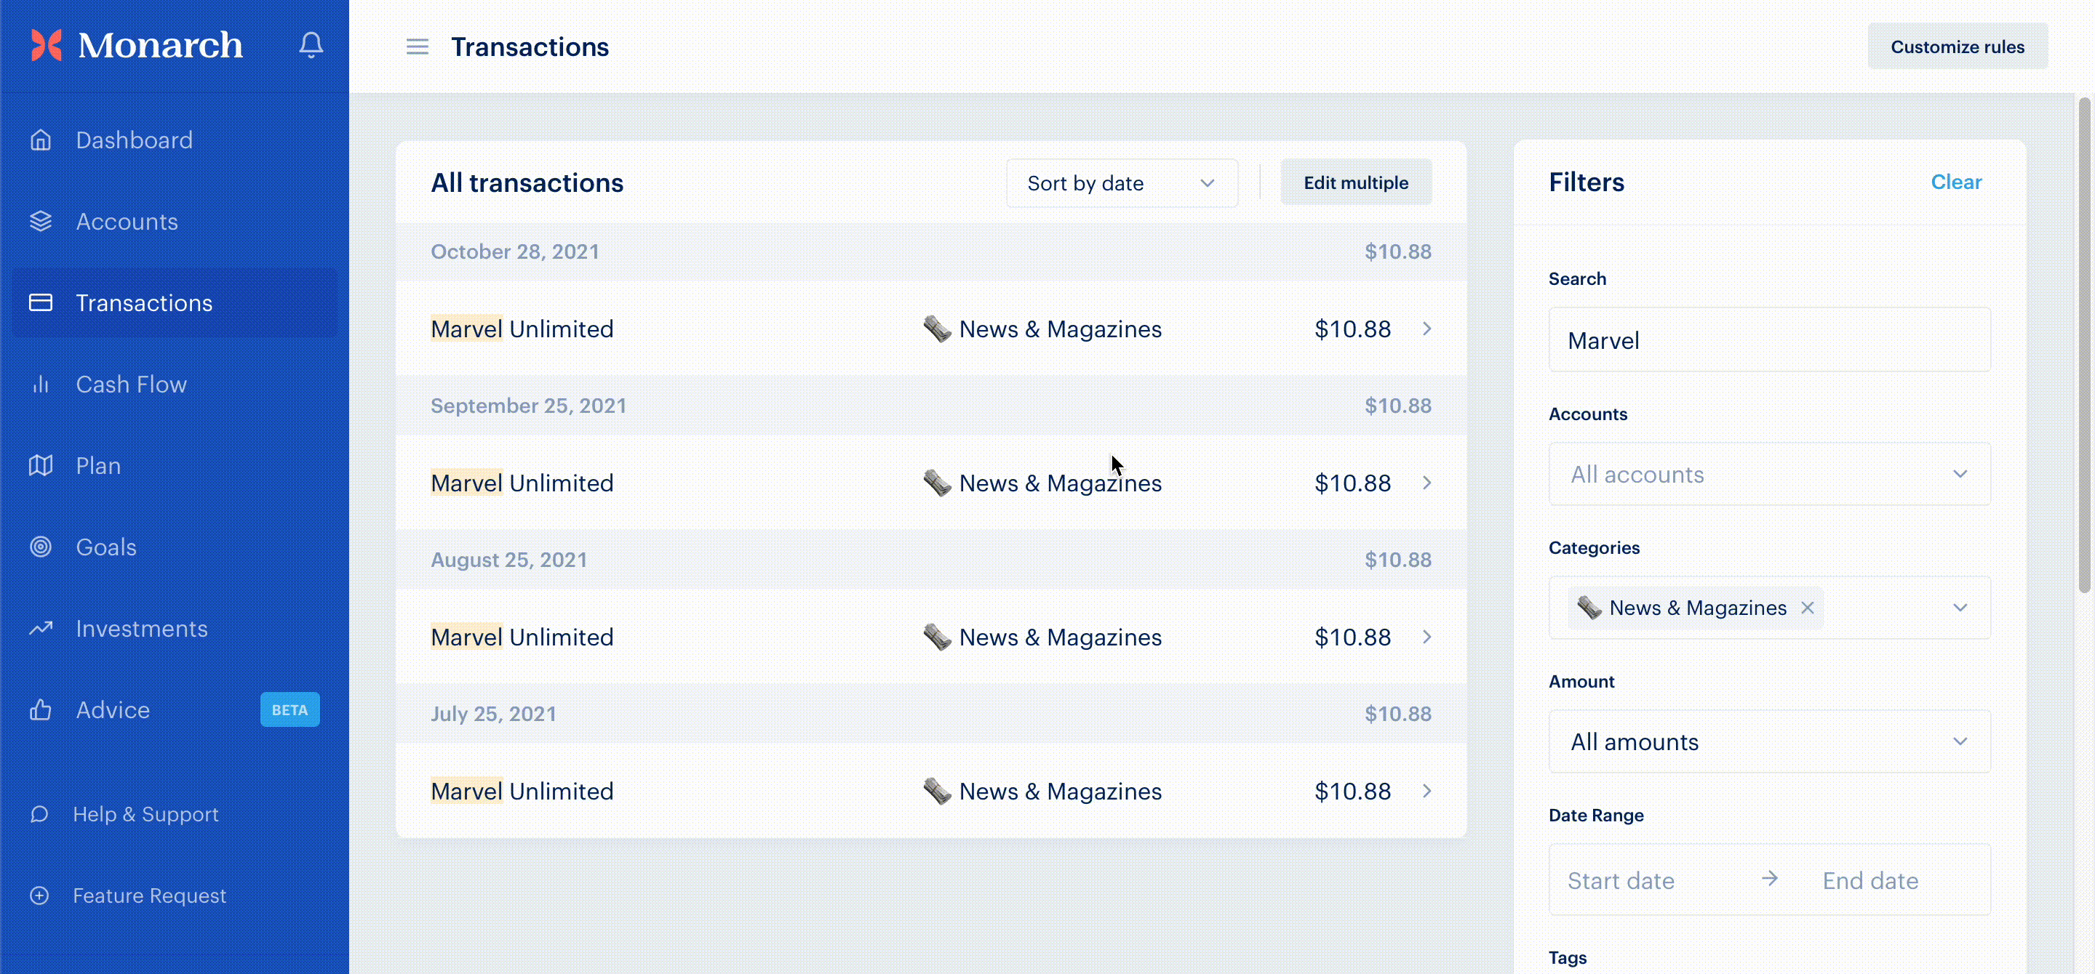Open Investments in sidebar
The width and height of the screenshot is (2095, 974).
142,628
